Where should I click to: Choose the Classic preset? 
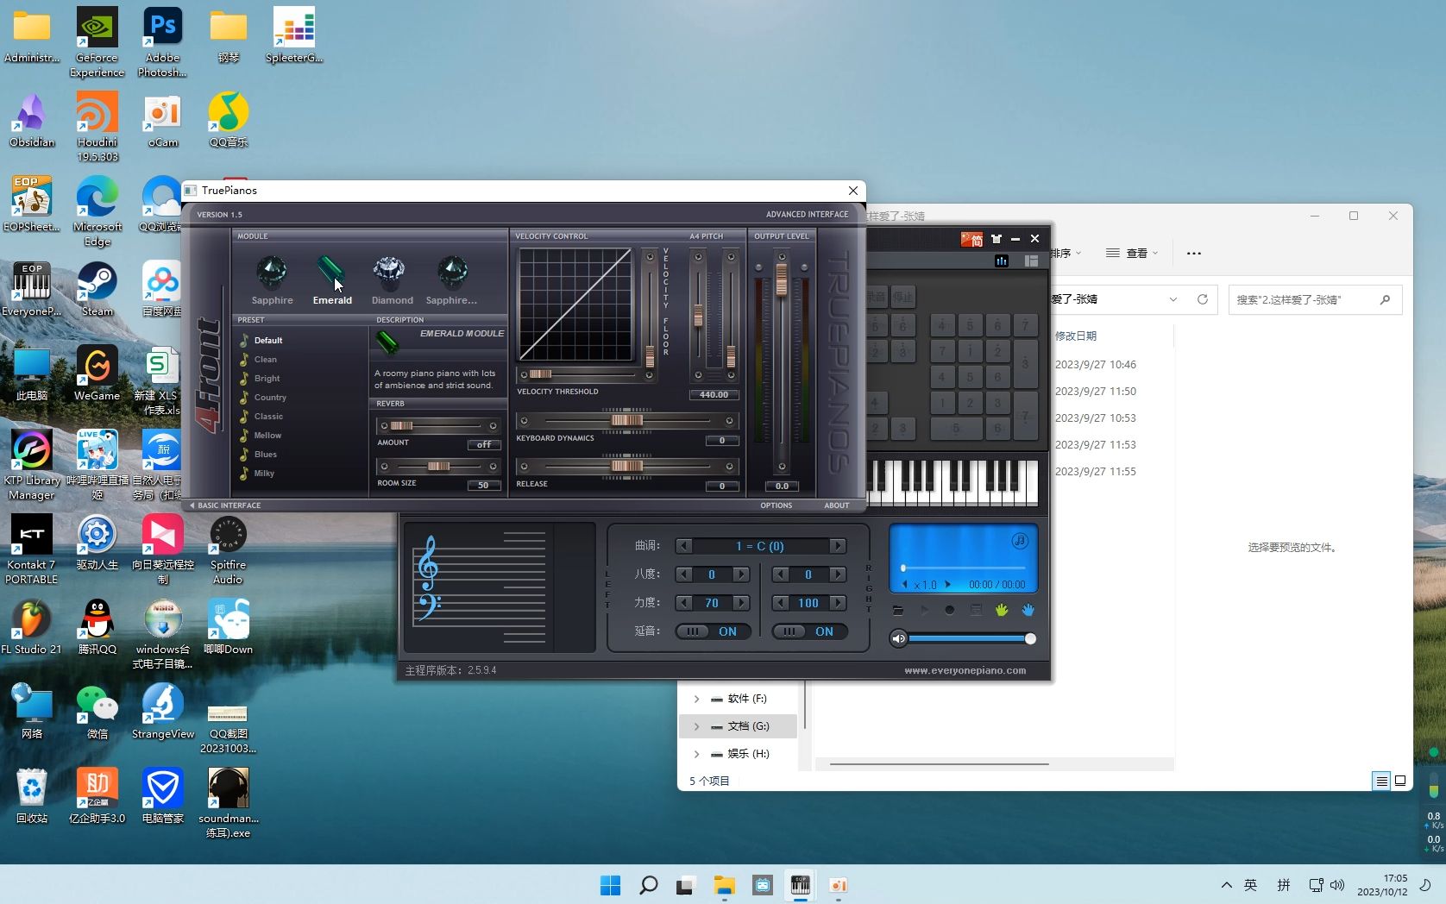[268, 417]
